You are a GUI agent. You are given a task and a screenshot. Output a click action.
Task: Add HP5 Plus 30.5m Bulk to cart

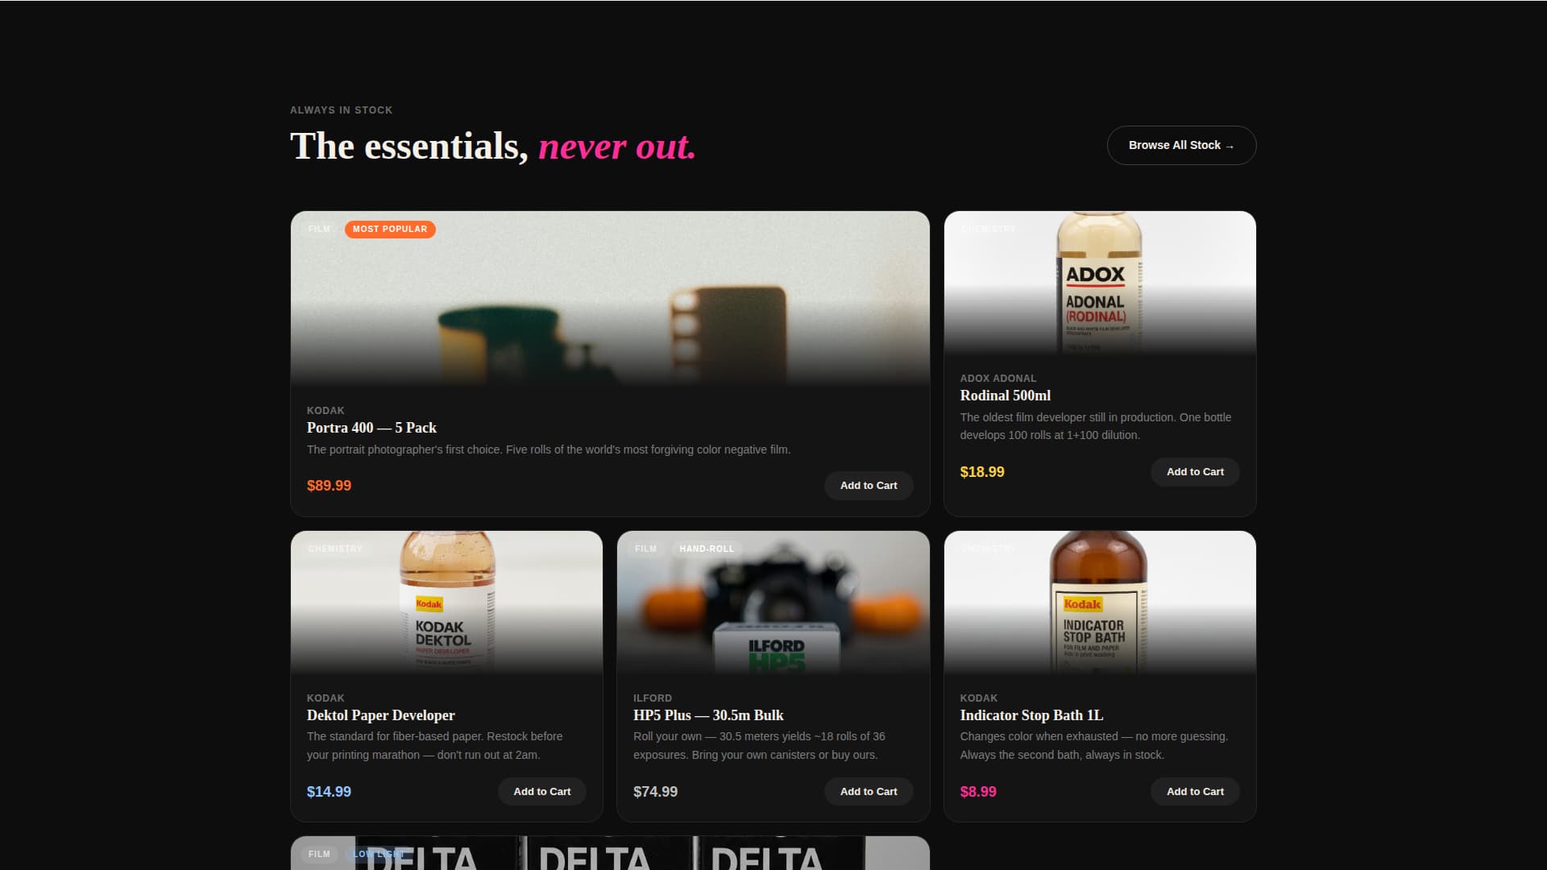pyautogui.click(x=869, y=792)
